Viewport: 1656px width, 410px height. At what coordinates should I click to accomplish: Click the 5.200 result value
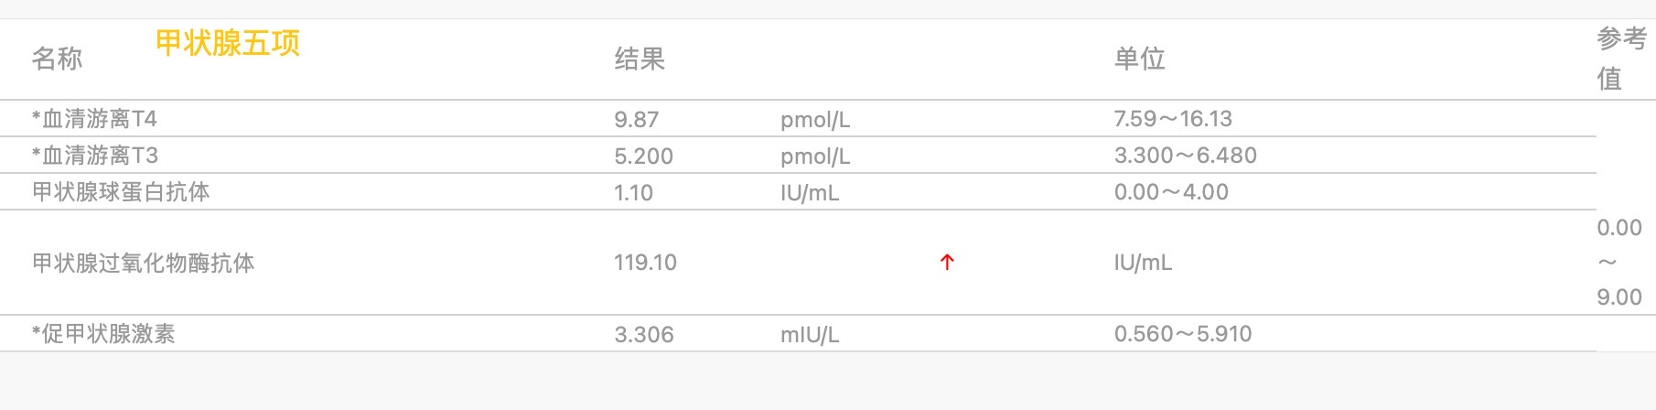[x=643, y=156]
